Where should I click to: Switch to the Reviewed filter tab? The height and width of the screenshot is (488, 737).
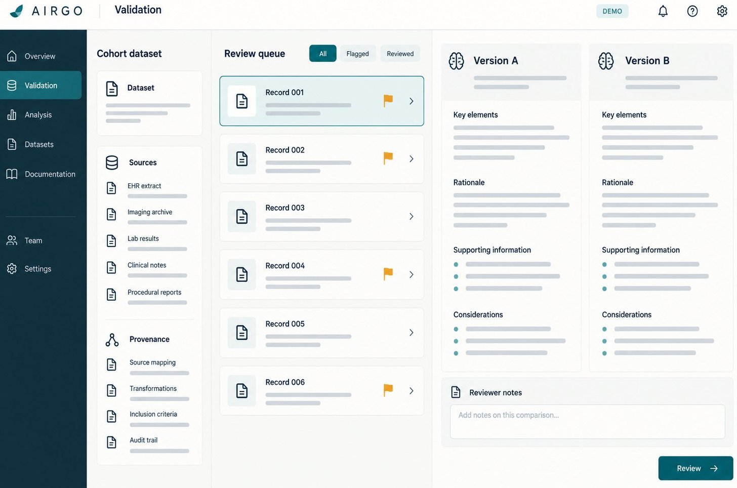coord(400,54)
